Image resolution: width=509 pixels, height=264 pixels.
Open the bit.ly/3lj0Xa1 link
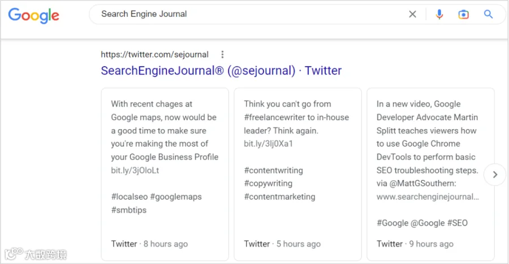[268, 144]
